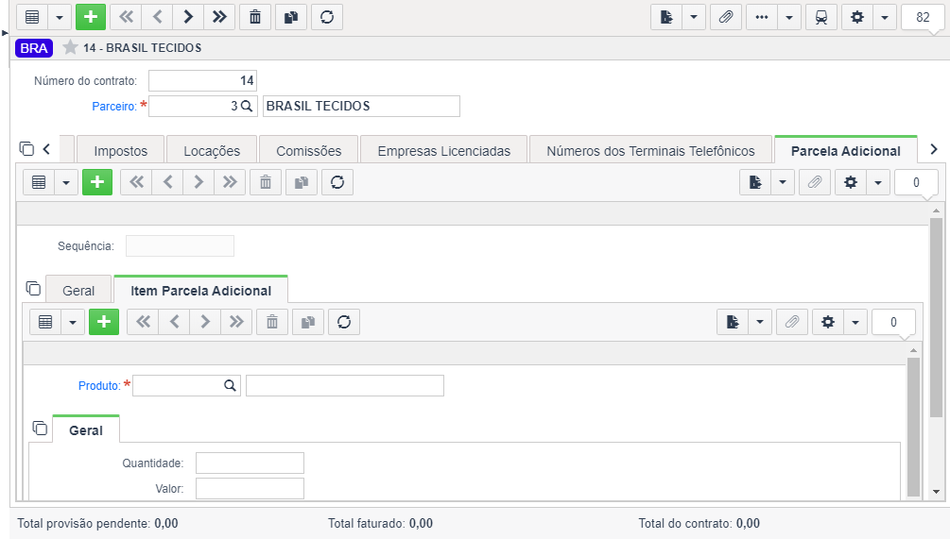The width and height of the screenshot is (950, 539).
Task: Mark BRASIL TECIDOS as favorite with star
Action: pos(70,47)
